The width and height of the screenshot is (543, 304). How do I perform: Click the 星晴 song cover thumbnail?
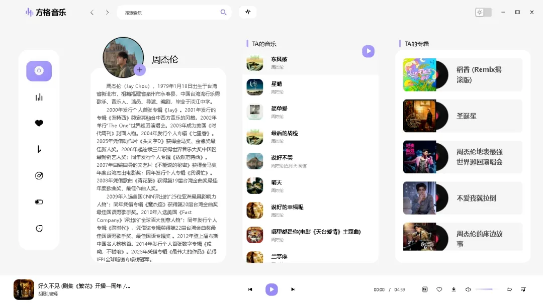click(x=255, y=87)
